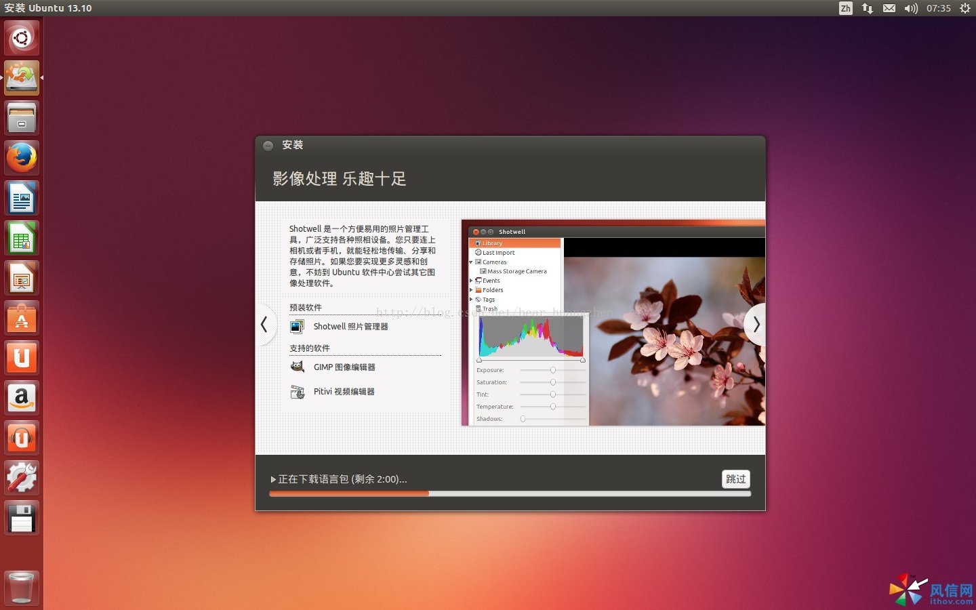Open System Settings from launcher
Screen dimensions: 976x610
click(x=22, y=478)
